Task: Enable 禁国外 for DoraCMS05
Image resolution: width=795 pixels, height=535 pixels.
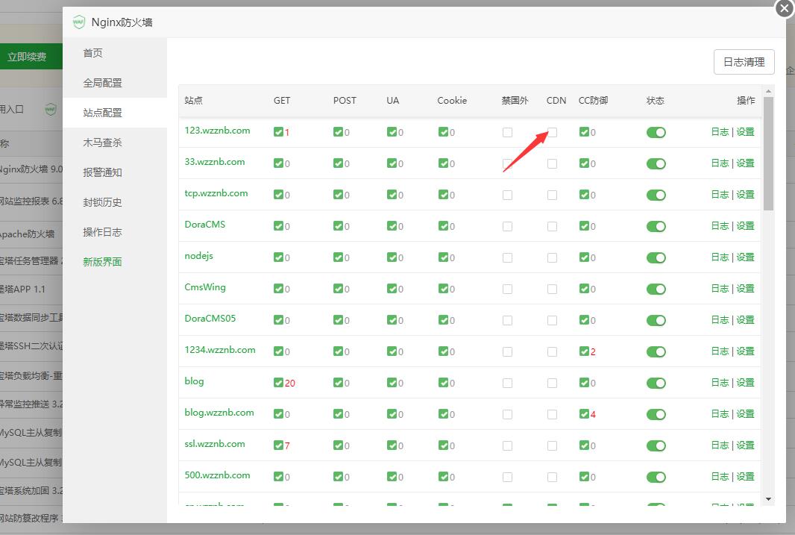Action: pyautogui.click(x=508, y=321)
